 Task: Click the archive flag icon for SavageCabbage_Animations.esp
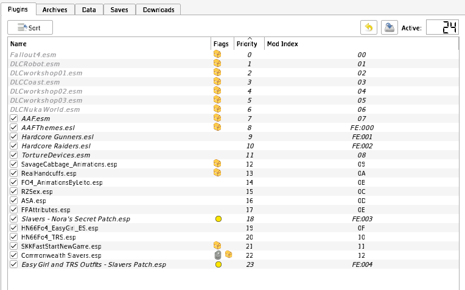(217, 164)
